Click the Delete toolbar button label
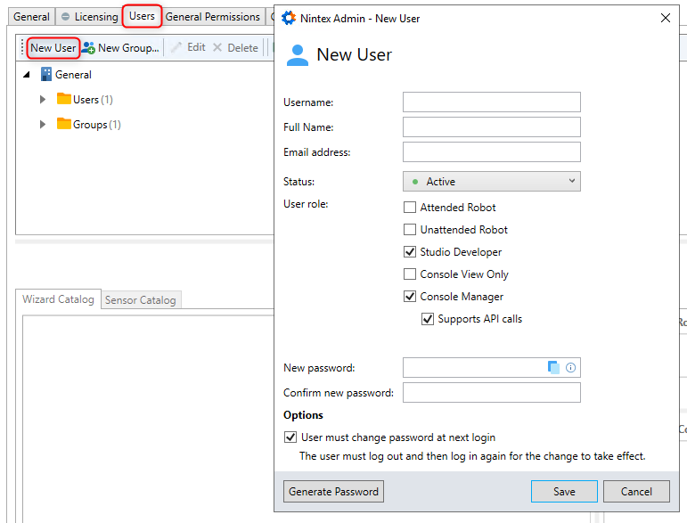687x523 pixels. 242,48
